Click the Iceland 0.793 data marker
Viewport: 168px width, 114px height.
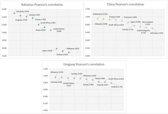click(111, 83)
